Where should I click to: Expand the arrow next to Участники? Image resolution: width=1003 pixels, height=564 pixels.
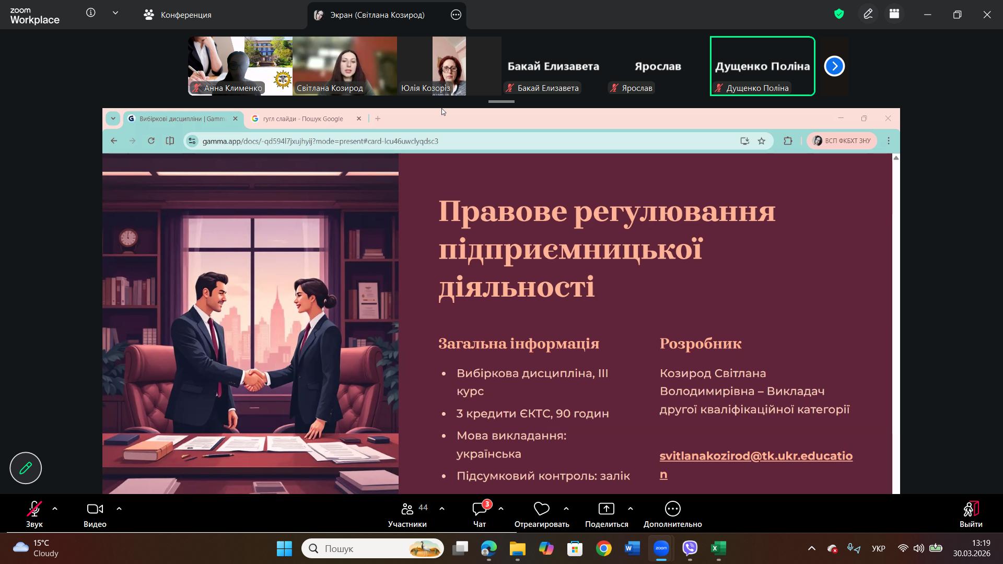pos(442,509)
